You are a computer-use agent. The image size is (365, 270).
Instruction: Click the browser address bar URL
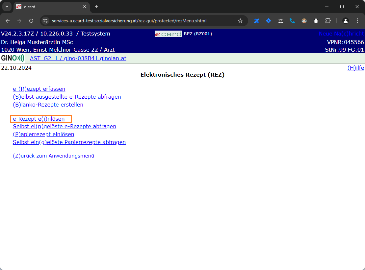coord(129,21)
